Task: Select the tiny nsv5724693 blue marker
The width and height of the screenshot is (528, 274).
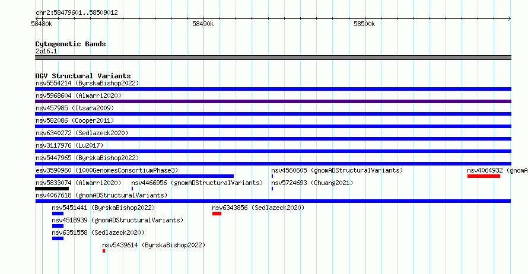Action: tap(272, 189)
